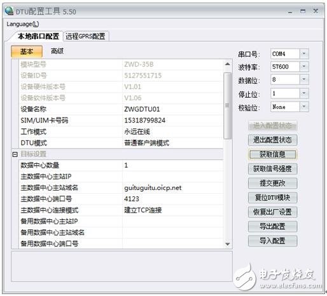Click the 复位DTU模块 button

272,198
